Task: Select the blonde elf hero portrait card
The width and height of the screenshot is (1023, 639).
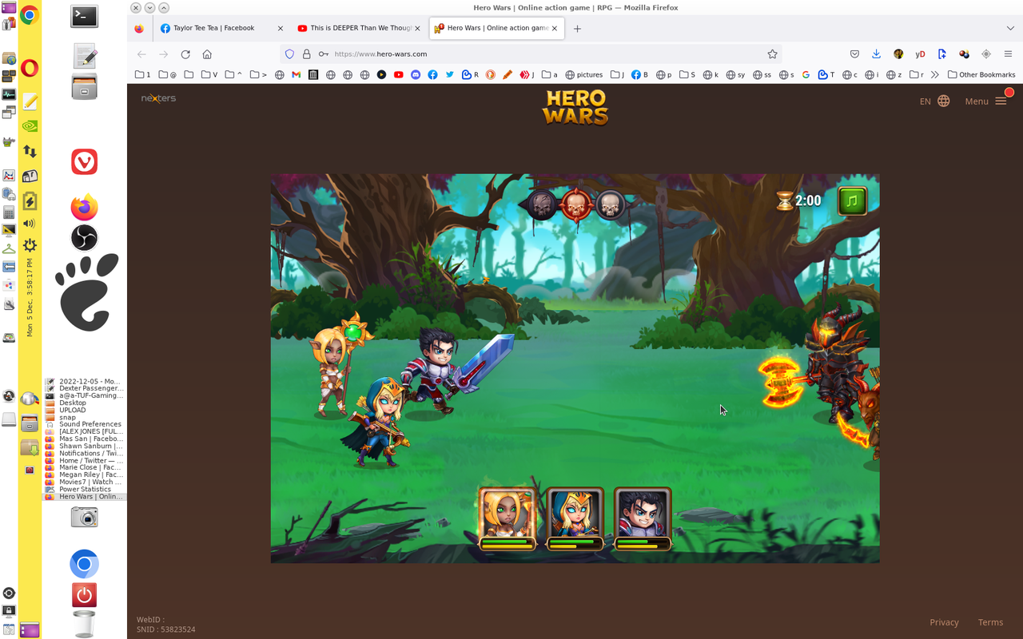Action: [508, 518]
